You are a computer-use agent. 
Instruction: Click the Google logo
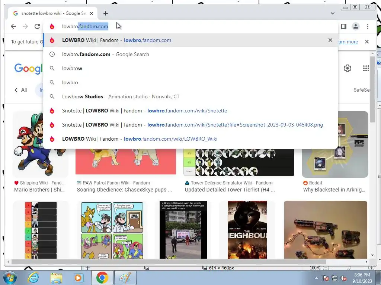pyautogui.click(x=29, y=69)
